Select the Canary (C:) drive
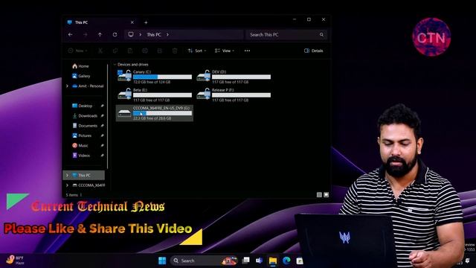 tap(155, 77)
